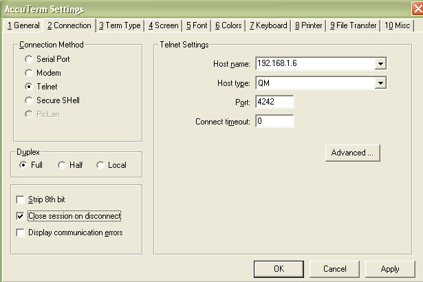This screenshot has height=282, width=423.
Task: Select the Serial Port connection method
Action: pyautogui.click(x=29, y=59)
